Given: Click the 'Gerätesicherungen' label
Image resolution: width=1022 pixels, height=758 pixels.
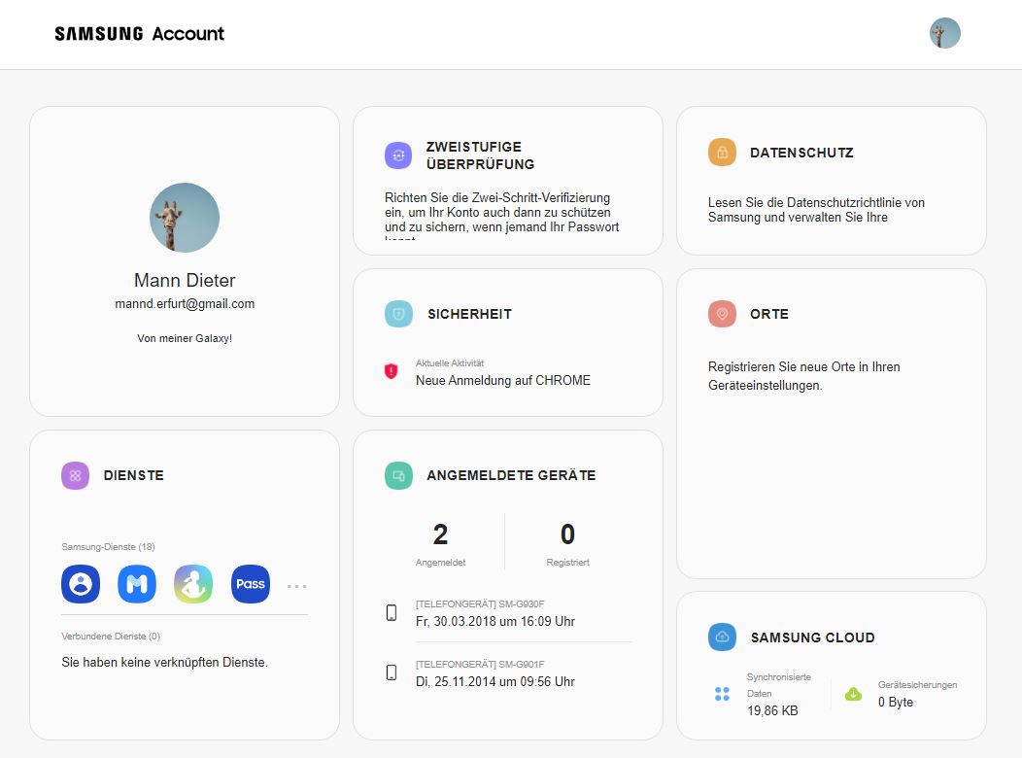Looking at the screenshot, I should coord(918,685).
